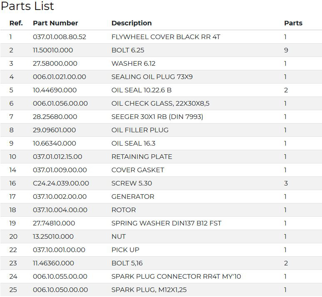
Task: Click OIL SEAL 16.3 description
Action: click(x=134, y=144)
